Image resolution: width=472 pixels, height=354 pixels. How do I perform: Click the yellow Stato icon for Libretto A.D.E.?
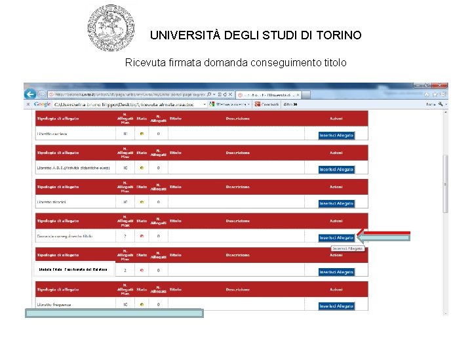[x=142, y=168]
